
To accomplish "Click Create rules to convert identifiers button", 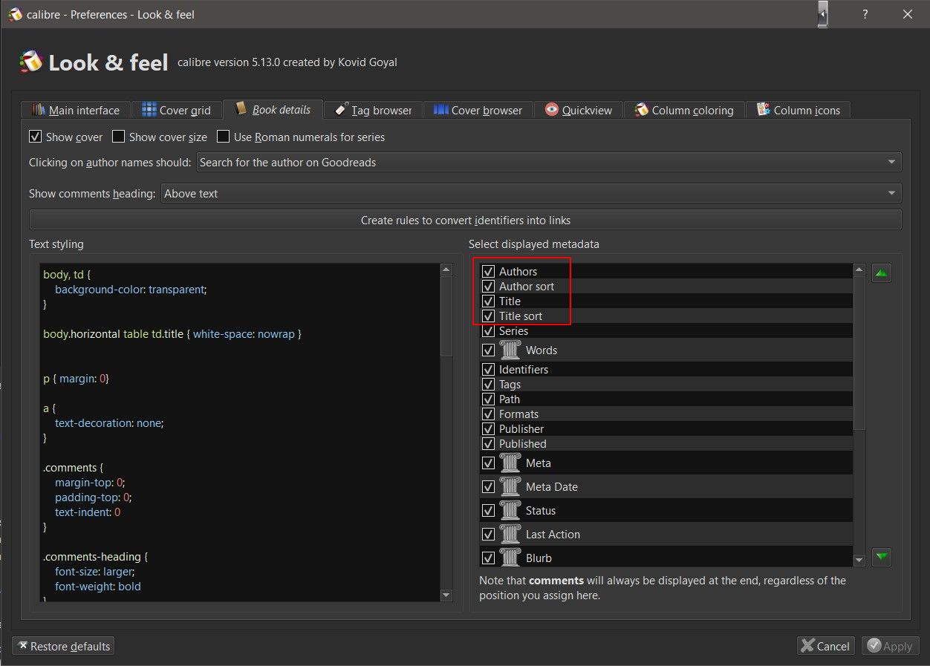I will [x=465, y=221].
